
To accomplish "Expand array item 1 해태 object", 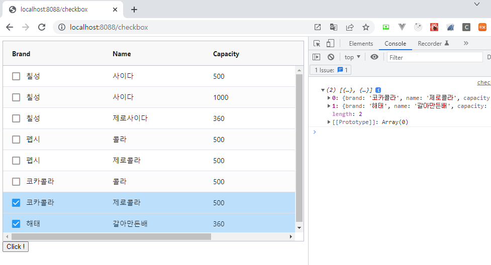I will 329,106.
